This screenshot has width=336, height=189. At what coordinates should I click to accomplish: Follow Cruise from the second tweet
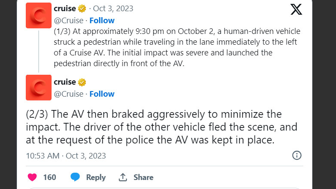[102, 94]
